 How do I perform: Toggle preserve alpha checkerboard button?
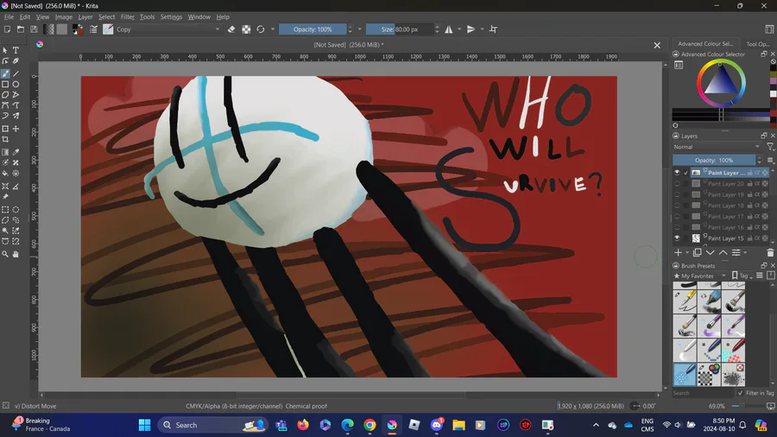click(246, 29)
